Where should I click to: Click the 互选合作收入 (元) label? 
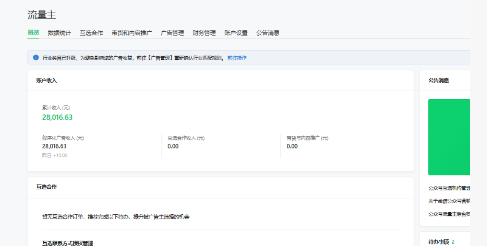click(x=186, y=138)
